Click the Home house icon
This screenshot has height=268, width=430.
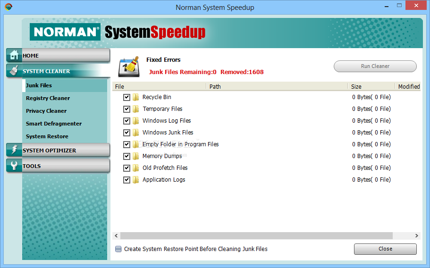coord(14,55)
